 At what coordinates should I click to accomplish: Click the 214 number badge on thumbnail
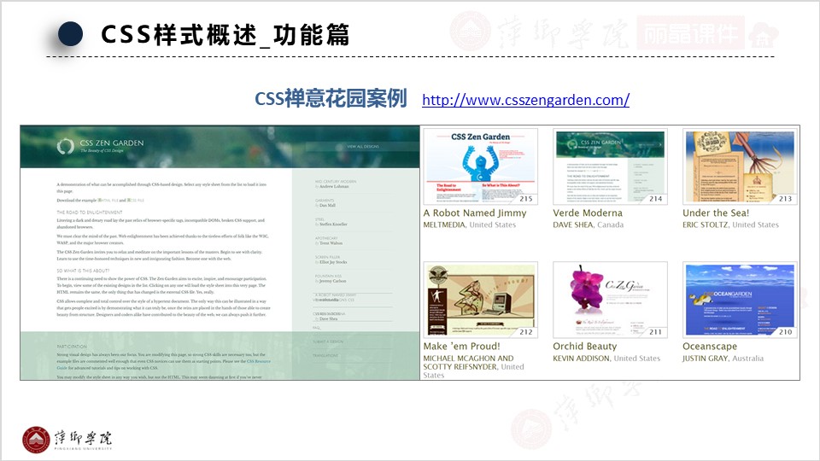pos(656,199)
